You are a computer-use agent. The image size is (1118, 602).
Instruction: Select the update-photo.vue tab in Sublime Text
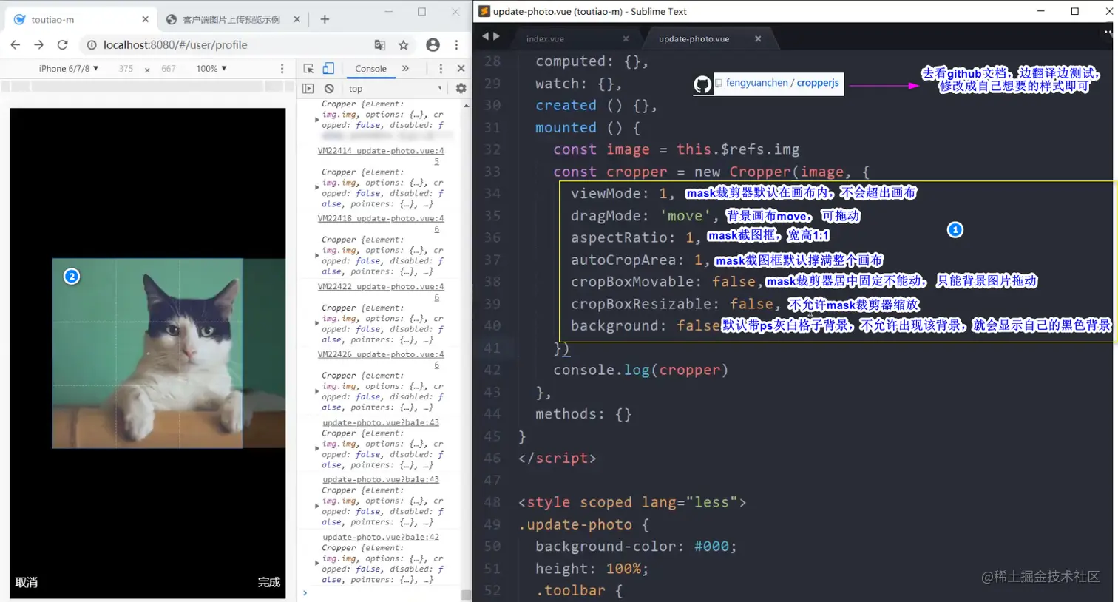tap(694, 38)
